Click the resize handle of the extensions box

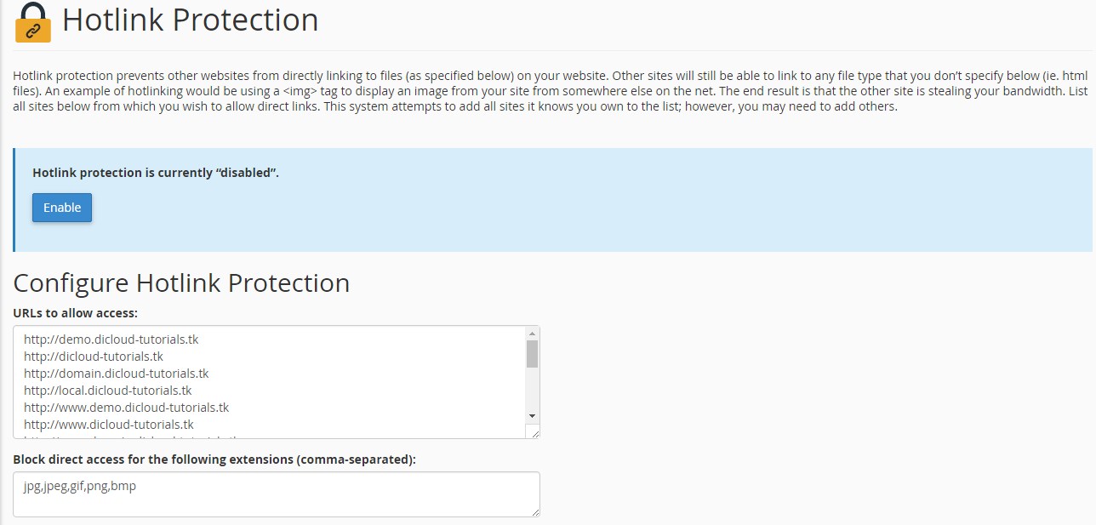[534, 511]
